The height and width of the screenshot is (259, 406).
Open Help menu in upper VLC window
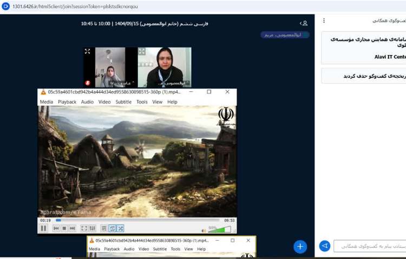tap(172, 102)
